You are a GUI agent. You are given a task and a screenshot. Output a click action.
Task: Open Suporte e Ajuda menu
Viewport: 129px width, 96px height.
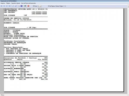coord(16,3)
